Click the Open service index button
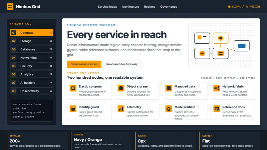The image size is (267, 150). (x=84, y=64)
